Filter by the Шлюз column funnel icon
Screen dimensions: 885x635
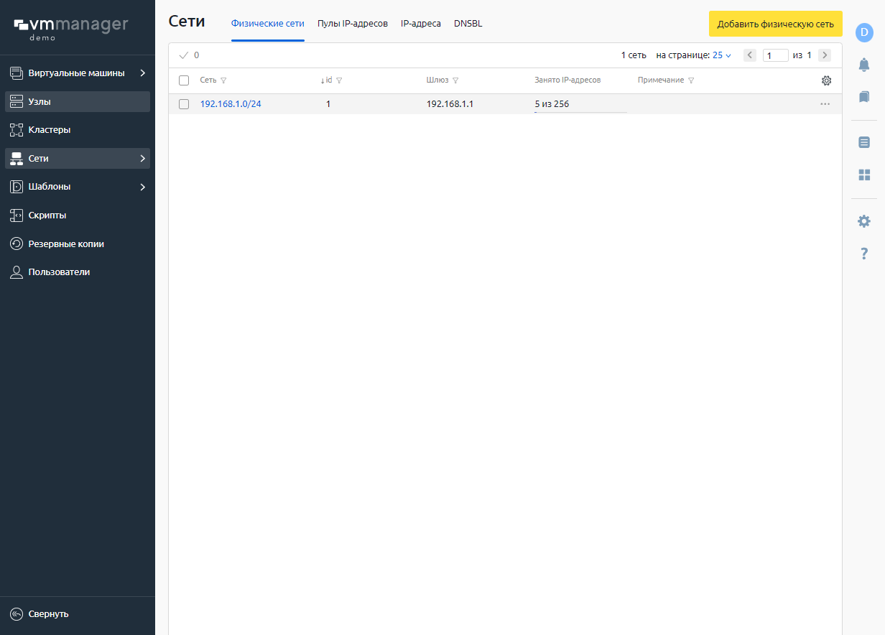455,80
